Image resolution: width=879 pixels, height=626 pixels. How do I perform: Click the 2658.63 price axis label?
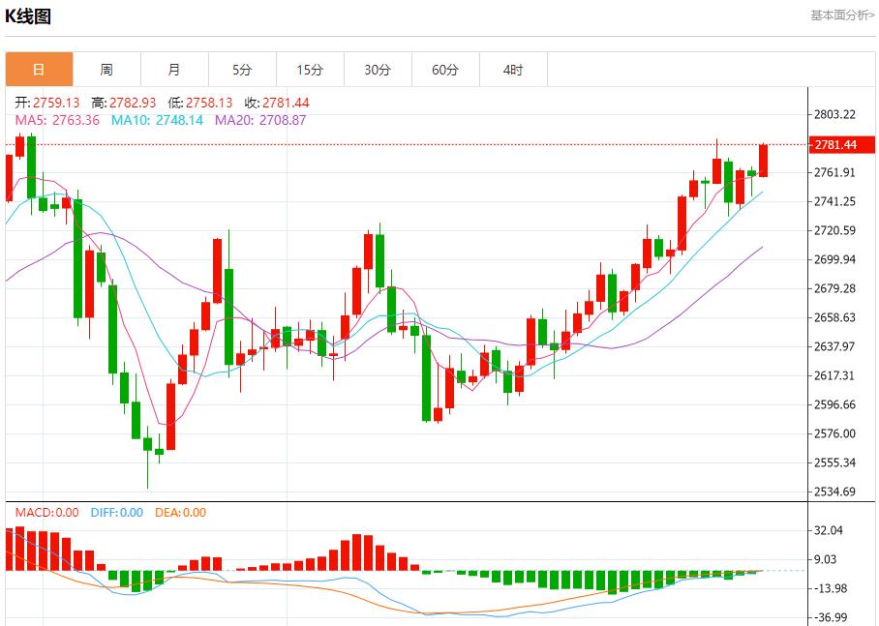pos(834,317)
